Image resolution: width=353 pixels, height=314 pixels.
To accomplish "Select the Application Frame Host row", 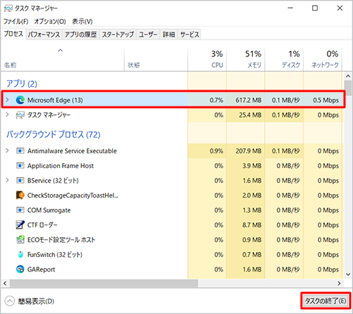I will point(172,166).
